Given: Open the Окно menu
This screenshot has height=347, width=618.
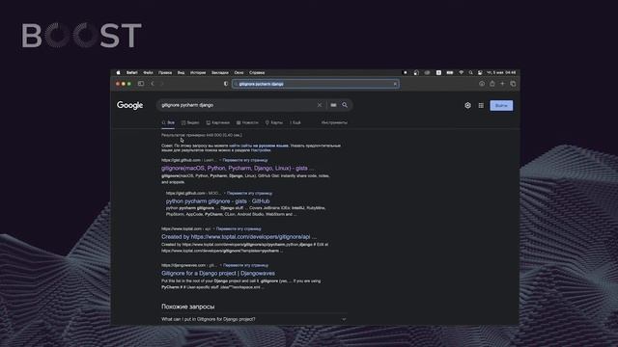Looking at the screenshot, I should click(x=239, y=73).
